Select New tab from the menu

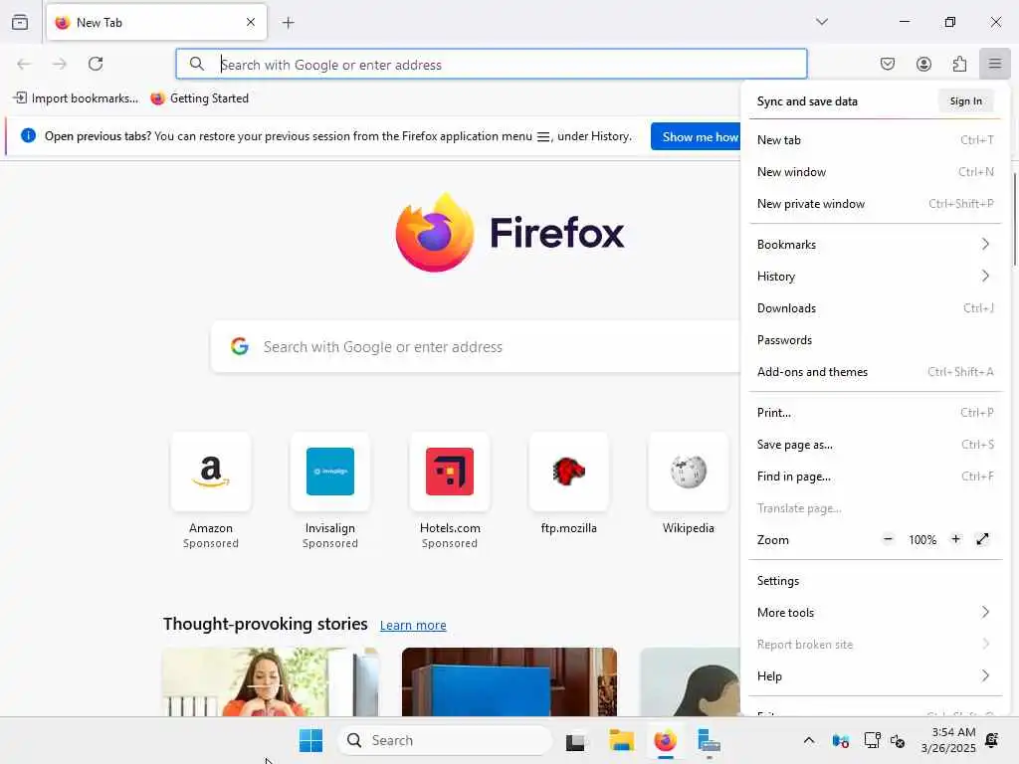[875, 139]
